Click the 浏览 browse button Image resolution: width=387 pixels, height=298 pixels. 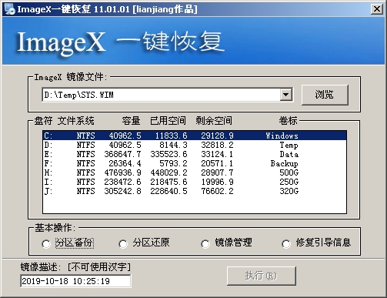pos(325,95)
